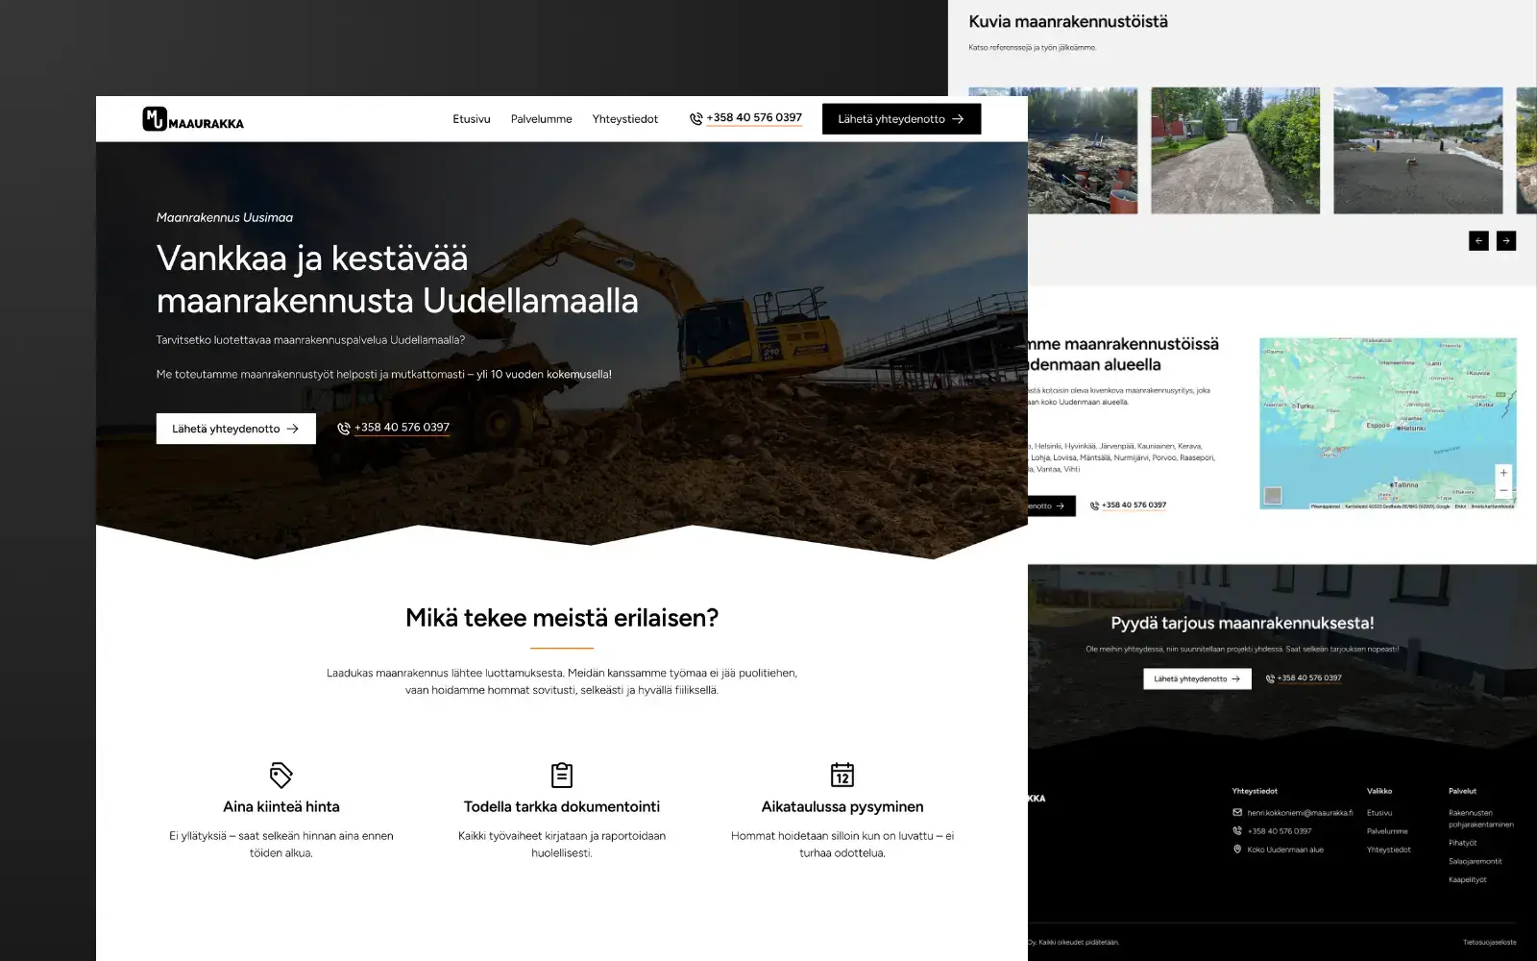Open Yhteystiedot in the footer Valikko

pos(1389,850)
